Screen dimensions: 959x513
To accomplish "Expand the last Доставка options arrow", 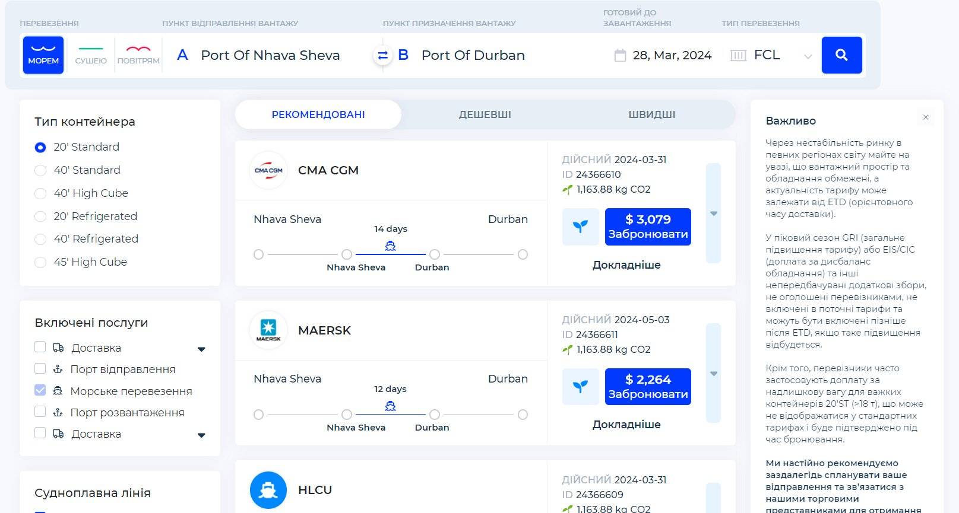I will 201,435.
